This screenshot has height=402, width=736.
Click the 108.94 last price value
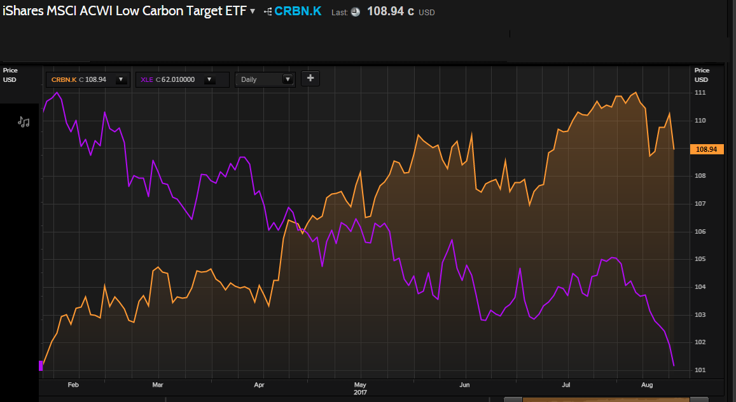(x=385, y=11)
